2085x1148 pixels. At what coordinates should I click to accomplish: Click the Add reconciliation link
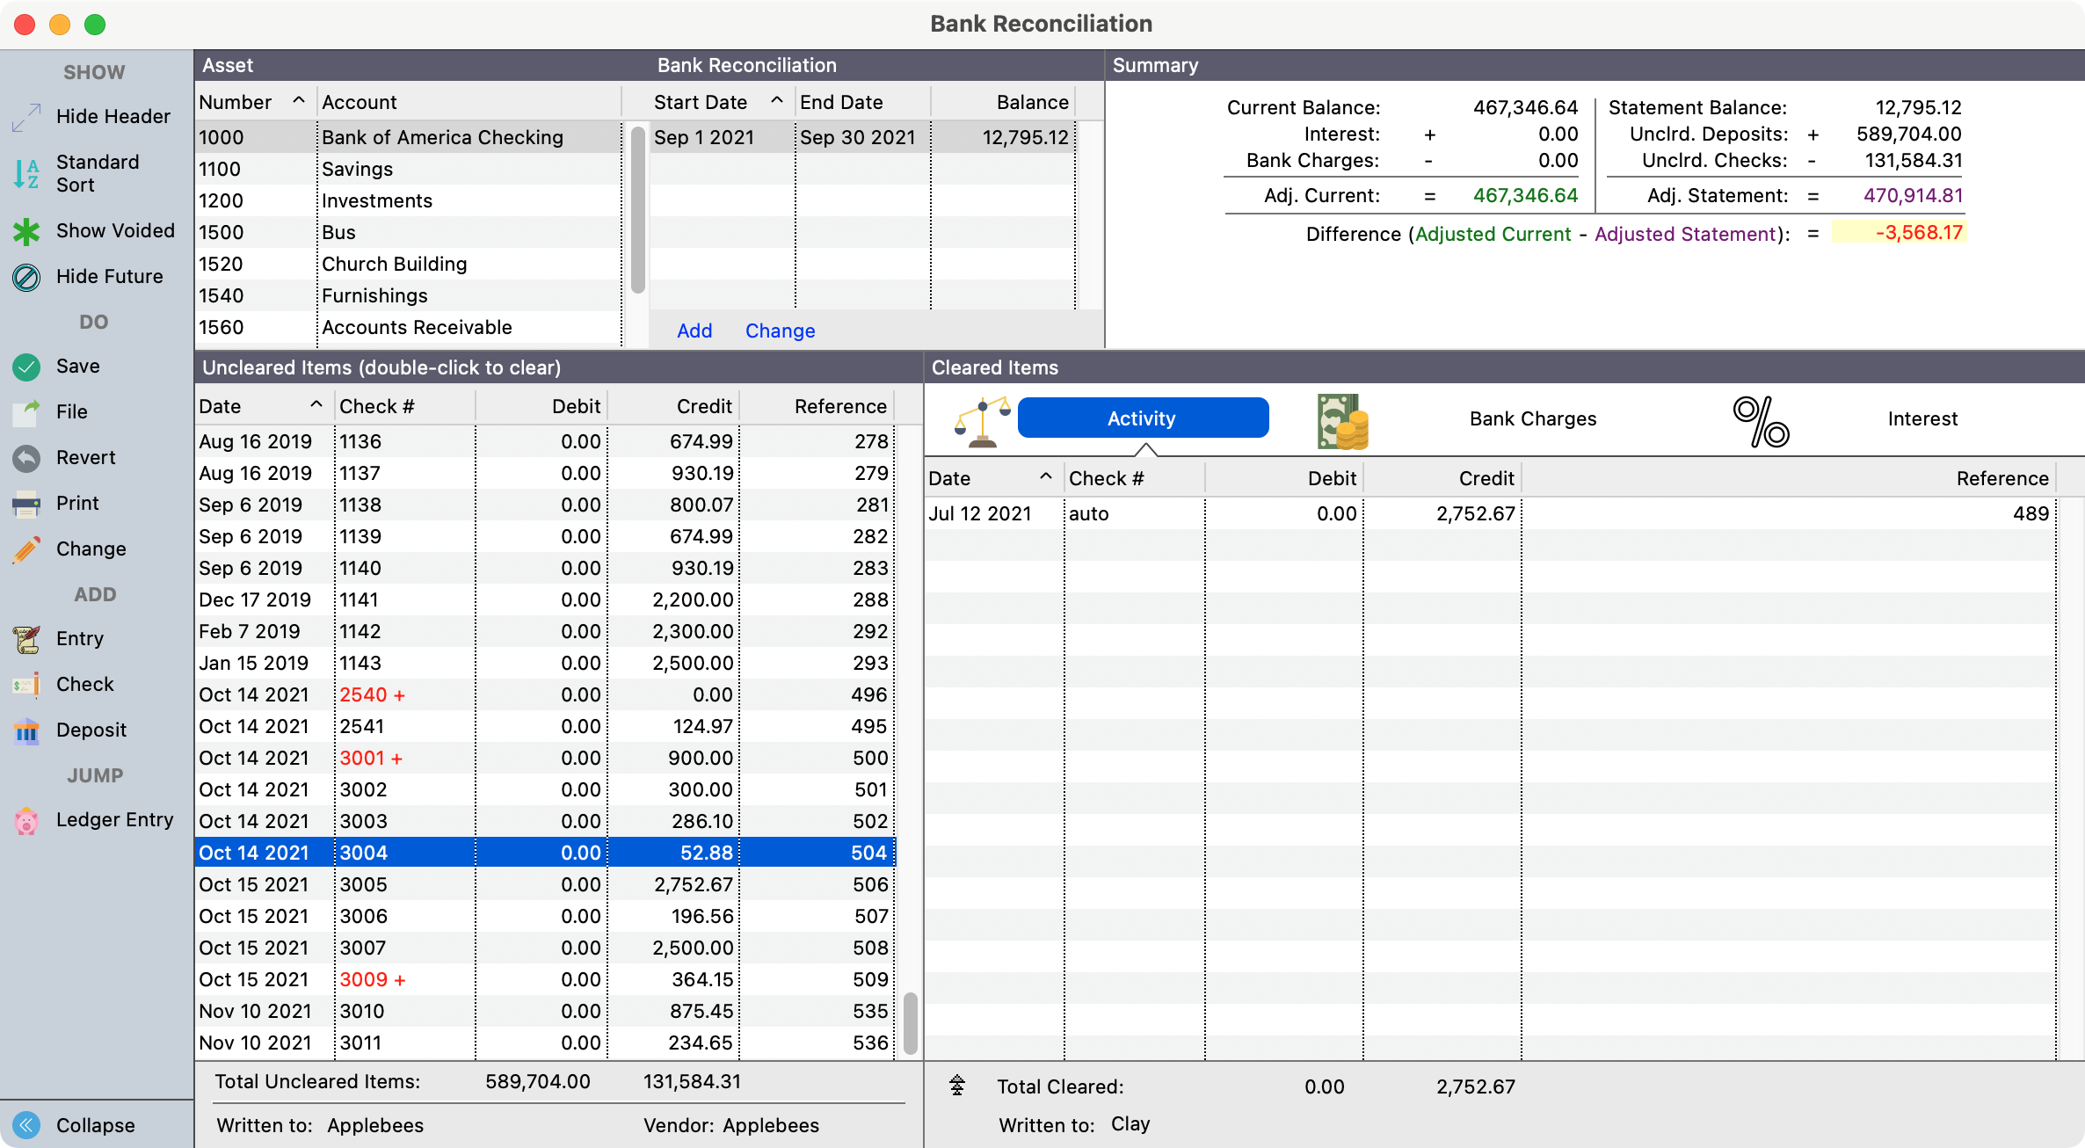pyautogui.click(x=694, y=331)
